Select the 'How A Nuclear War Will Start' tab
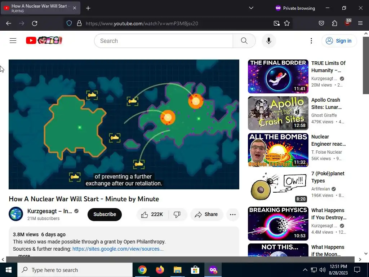Screen dimensions: 369x277 [40, 8]
